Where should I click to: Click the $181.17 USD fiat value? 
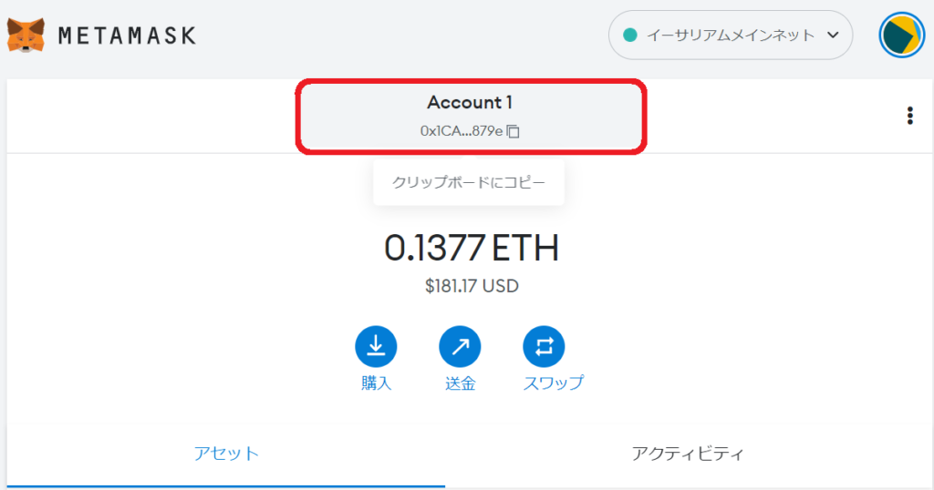click(x=471, y=286)
